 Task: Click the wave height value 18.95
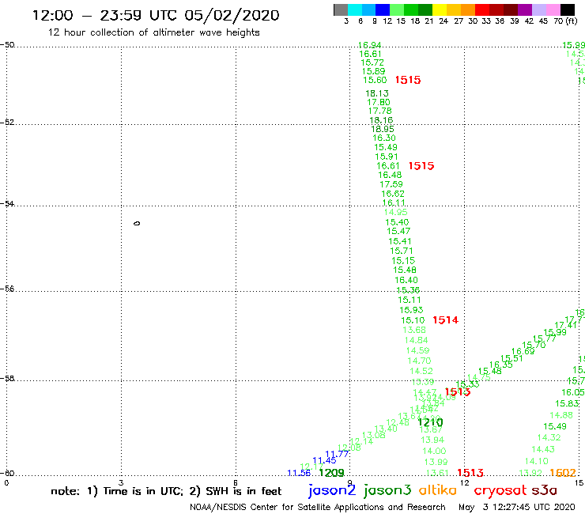tap(383, 129)
